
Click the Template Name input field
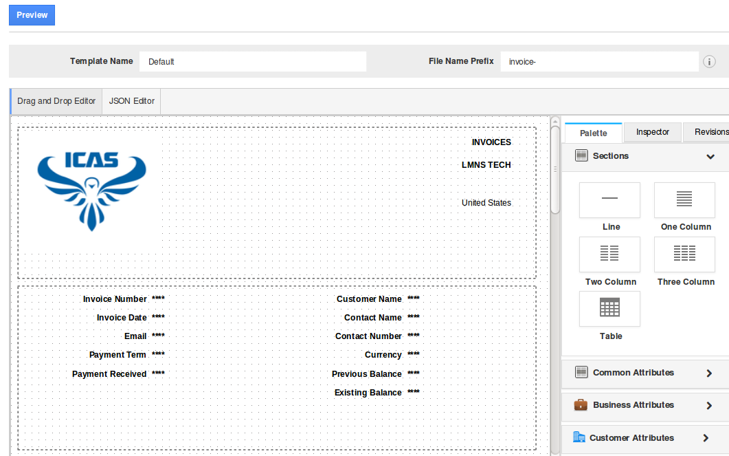pos(252,61)
